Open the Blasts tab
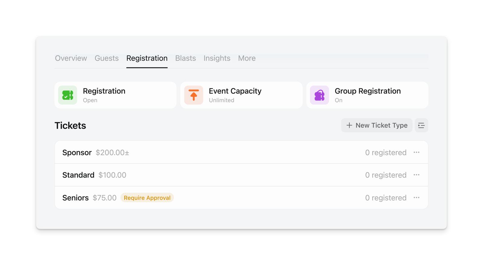This screenshot has width=483, height=265. click(185, 58)
